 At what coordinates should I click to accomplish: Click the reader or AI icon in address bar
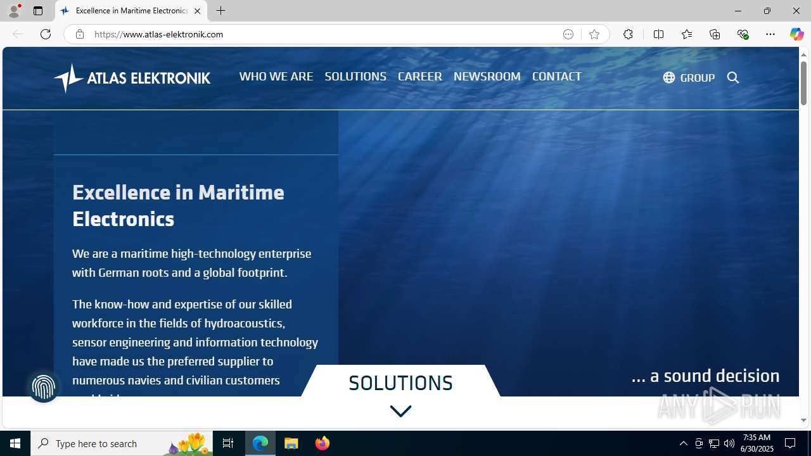click(x=568, y=34)
